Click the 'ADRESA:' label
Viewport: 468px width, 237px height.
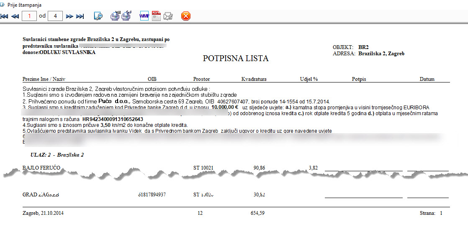(344, 54)
